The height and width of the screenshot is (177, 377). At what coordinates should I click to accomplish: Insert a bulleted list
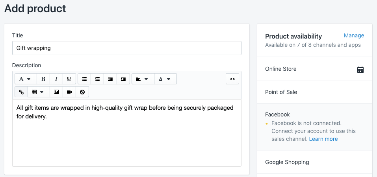click(x=84, y=79)
